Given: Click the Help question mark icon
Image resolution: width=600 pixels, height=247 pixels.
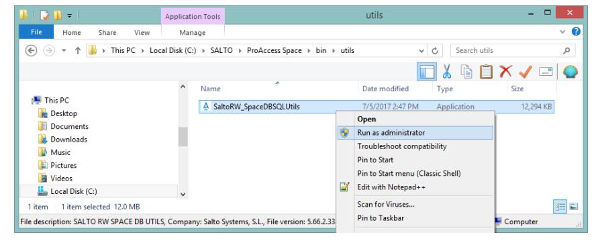Looking at the screenshot, I should pos(576,32).
